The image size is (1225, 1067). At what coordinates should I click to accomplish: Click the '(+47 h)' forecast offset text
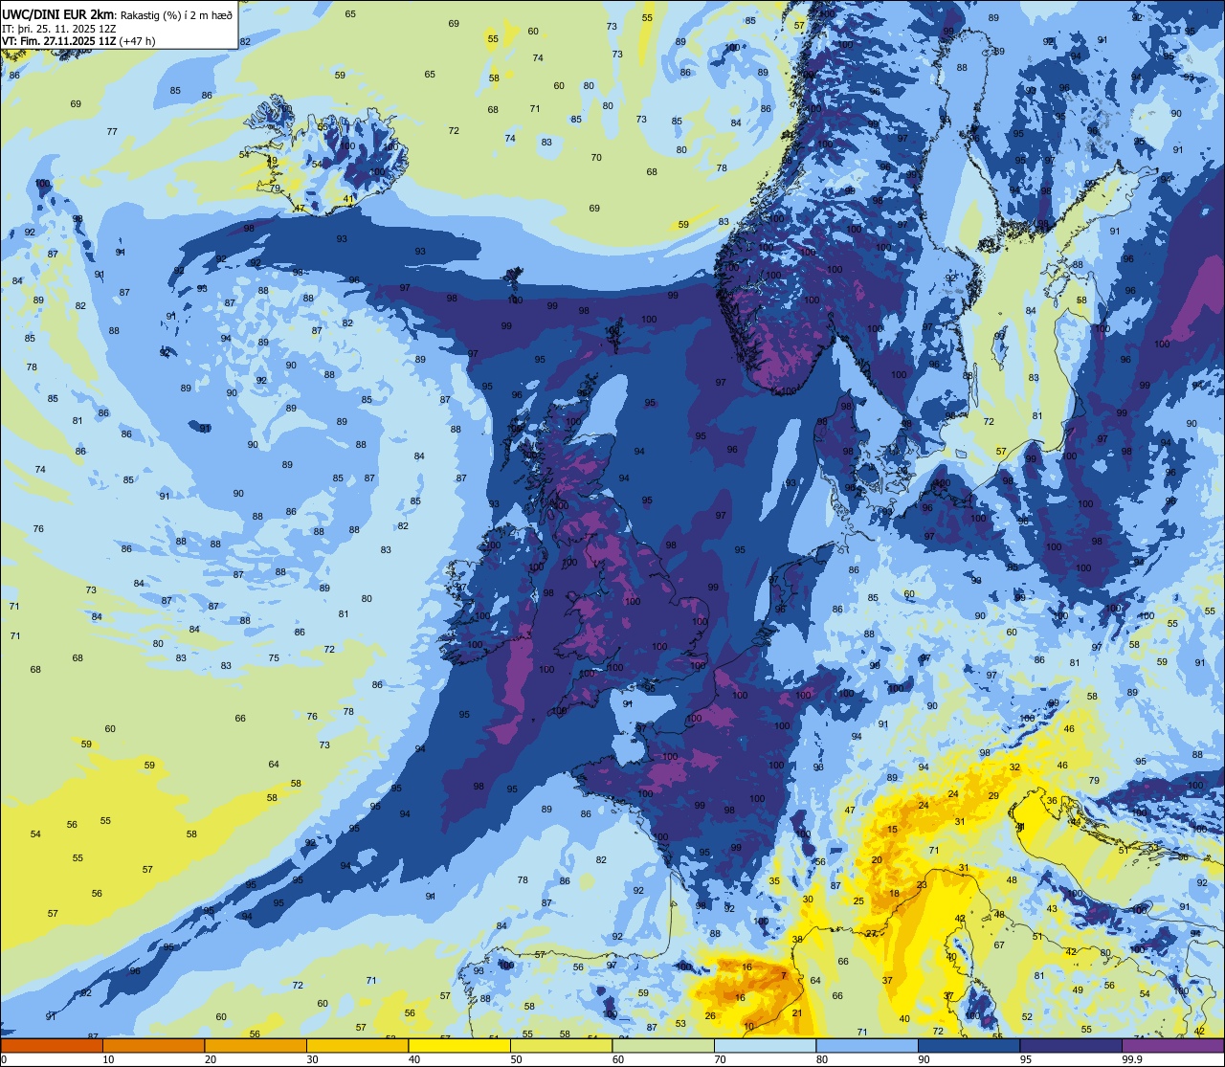[x=136, y=40]
